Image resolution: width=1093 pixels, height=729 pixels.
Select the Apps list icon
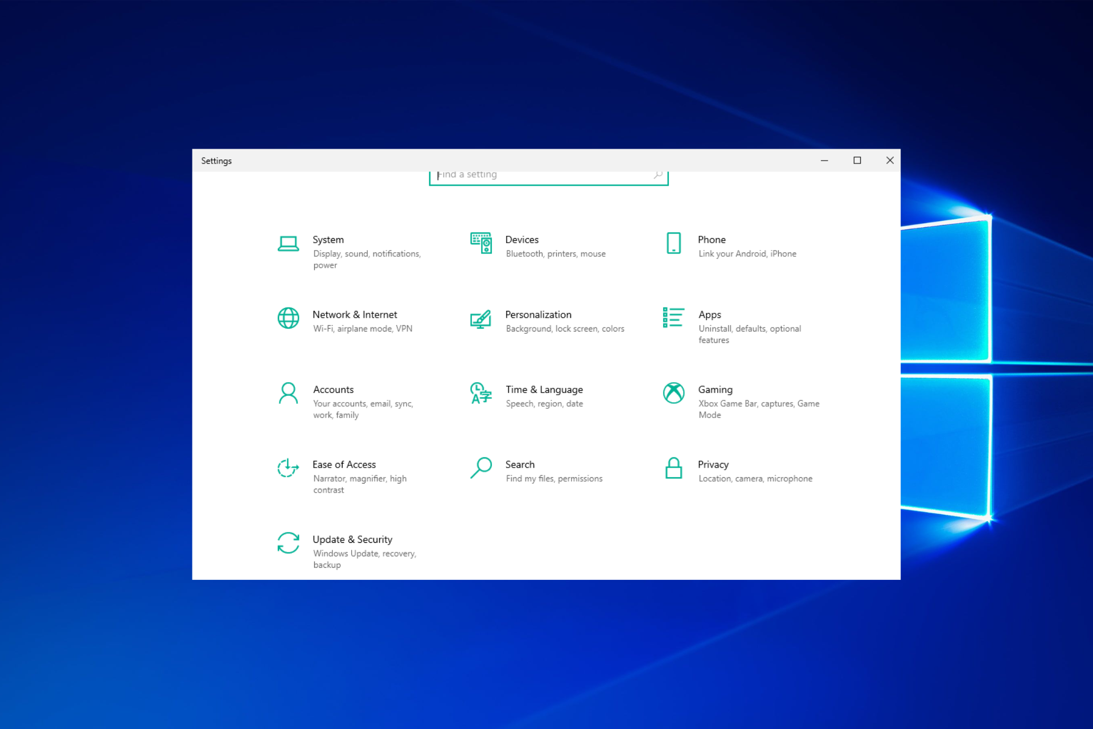click(673, 318)
